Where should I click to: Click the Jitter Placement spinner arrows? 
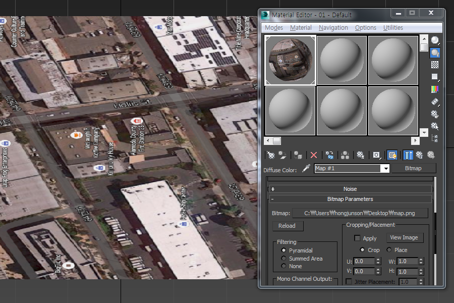click(421, 282)
